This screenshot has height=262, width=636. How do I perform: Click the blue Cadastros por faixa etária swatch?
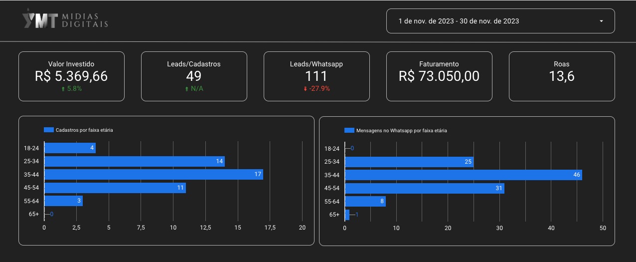(48, 130)
